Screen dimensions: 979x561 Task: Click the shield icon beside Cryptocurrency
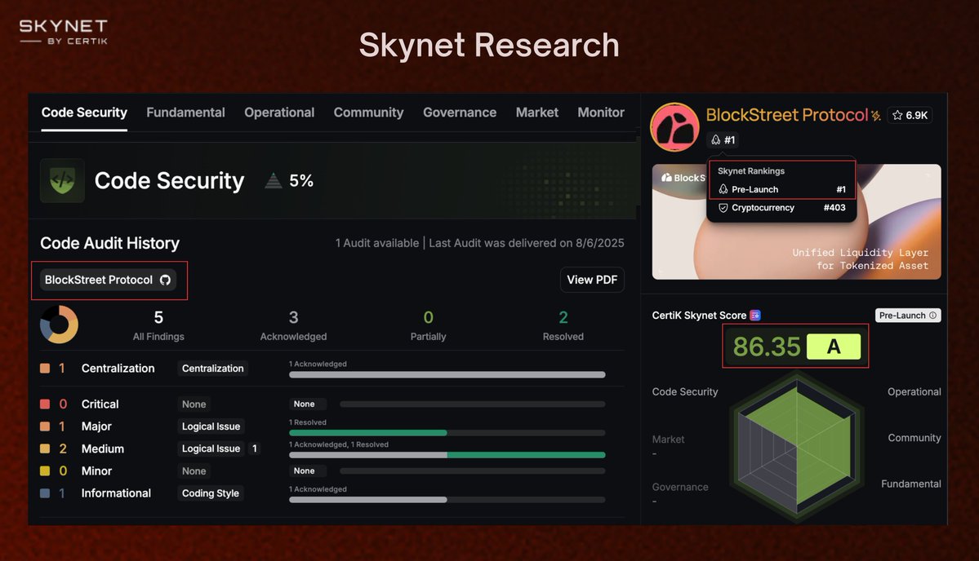pos(723,208)
